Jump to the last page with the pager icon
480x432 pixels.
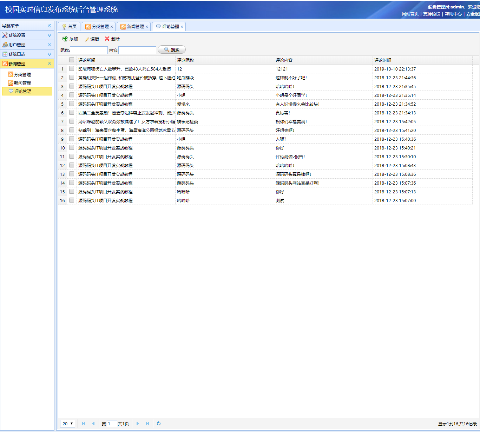(147, 424)
